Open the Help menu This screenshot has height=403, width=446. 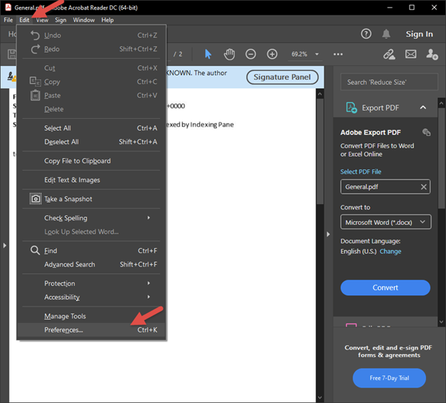[x=107, y=20]
